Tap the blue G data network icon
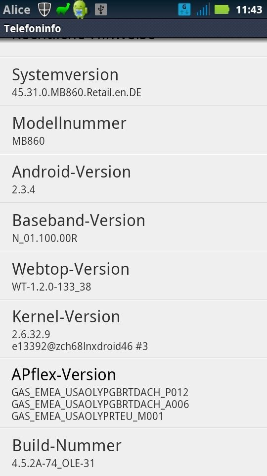 coord(184,9)
